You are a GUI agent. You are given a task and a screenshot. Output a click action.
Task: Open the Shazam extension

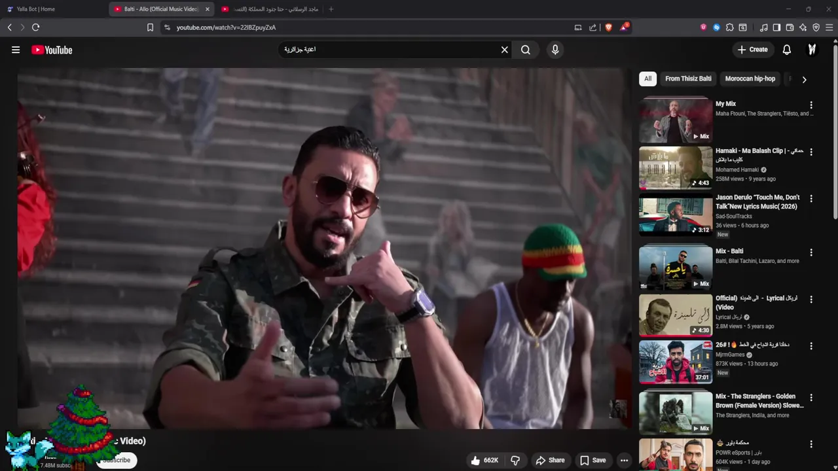[716, 27]
